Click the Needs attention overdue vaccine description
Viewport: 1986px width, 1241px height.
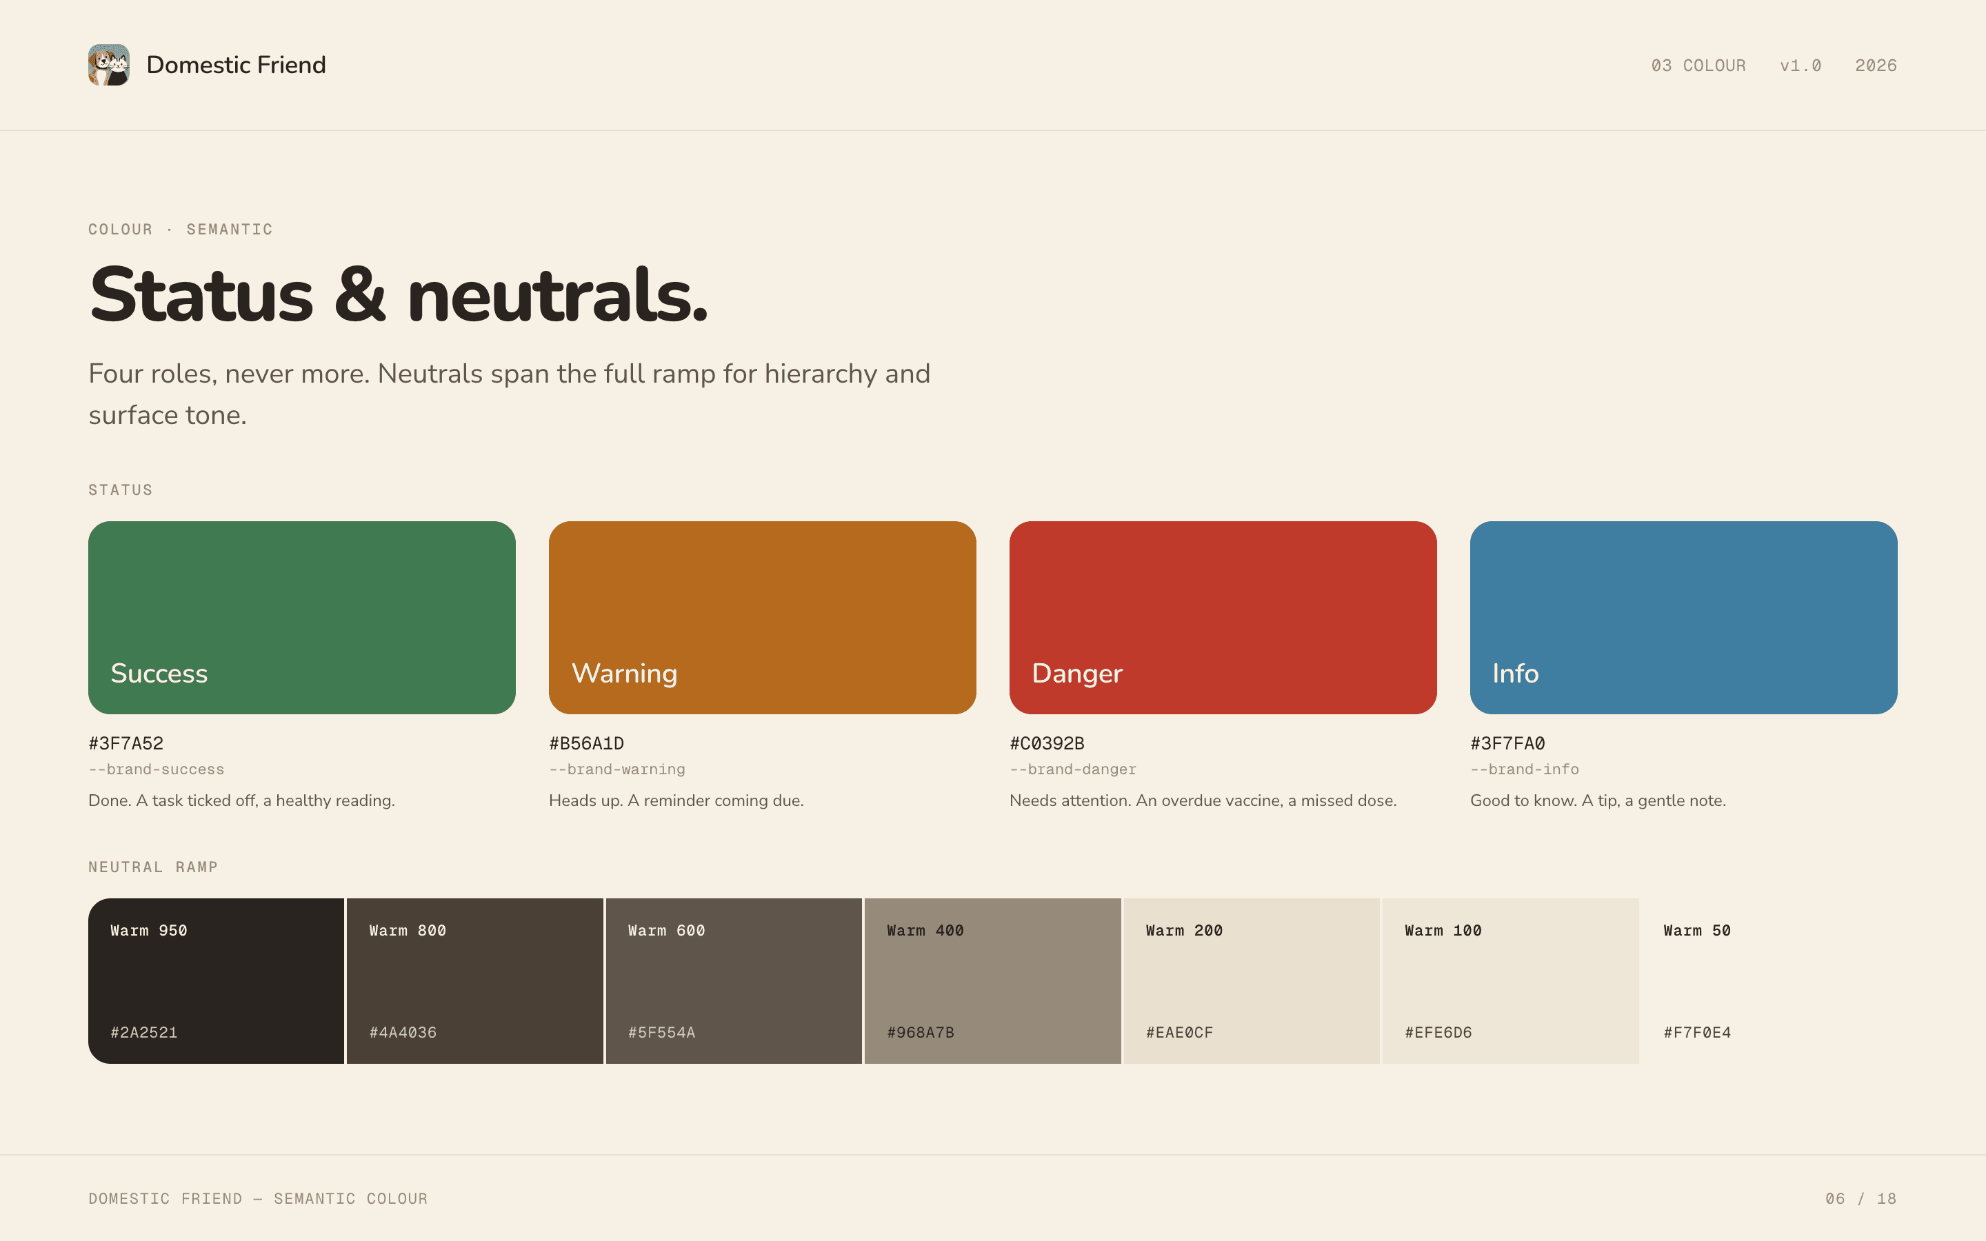coord(1203,801)
